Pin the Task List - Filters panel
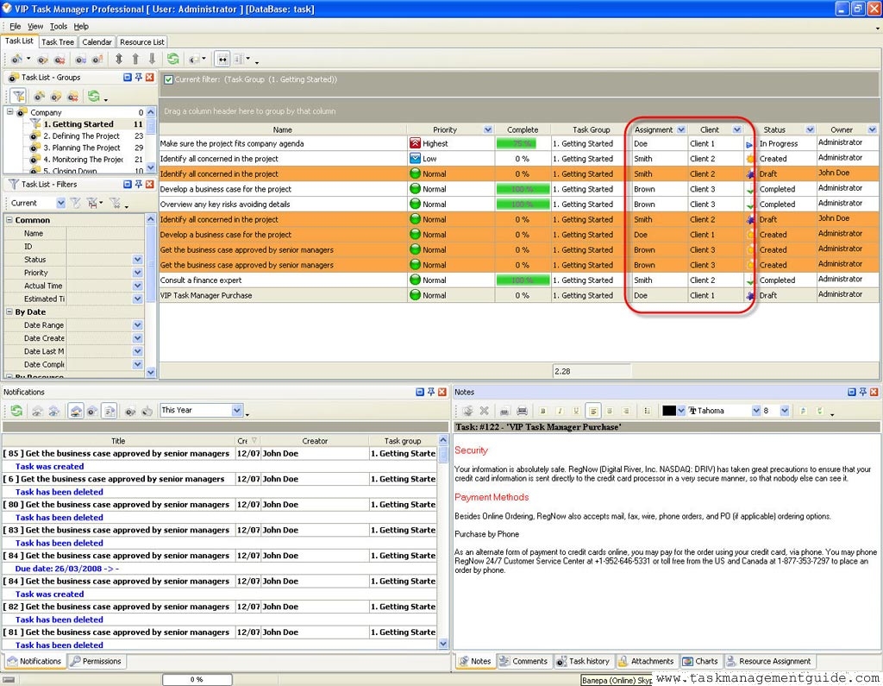Viewport: 883px width, 686px height. point(139,185)
